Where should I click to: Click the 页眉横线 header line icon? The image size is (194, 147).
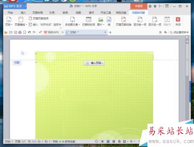(x=21, y=19)
